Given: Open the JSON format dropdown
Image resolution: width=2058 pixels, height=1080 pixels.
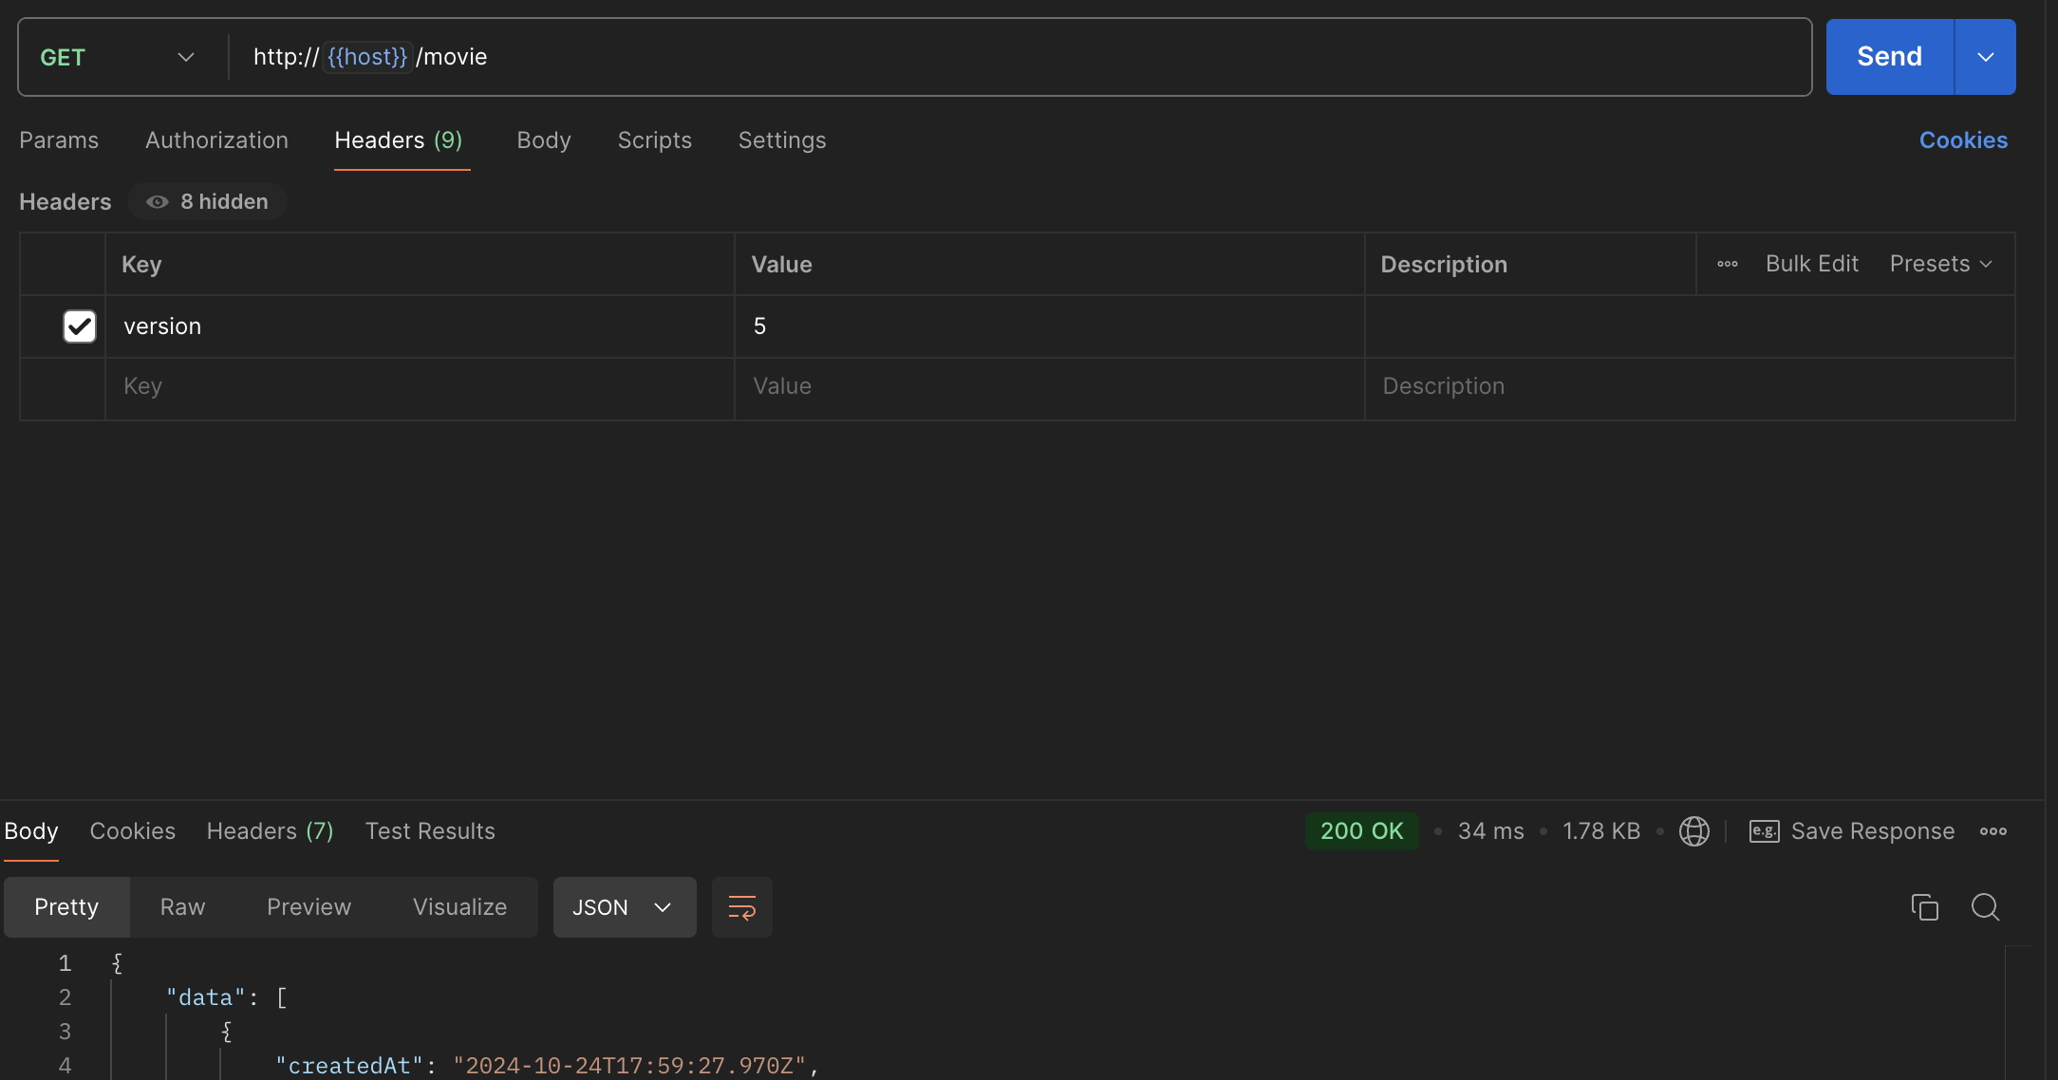Looking at the screenshot, I should tap(624, 907).
